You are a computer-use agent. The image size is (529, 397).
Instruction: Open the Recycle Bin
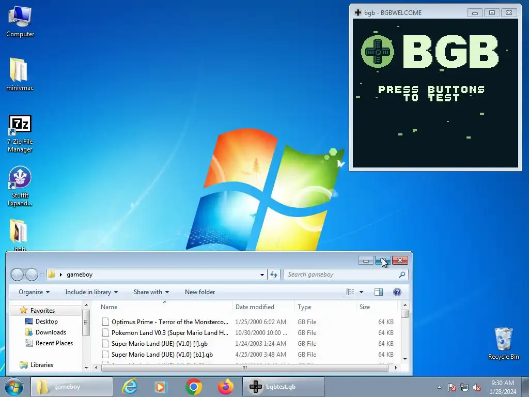click(503, 343)
